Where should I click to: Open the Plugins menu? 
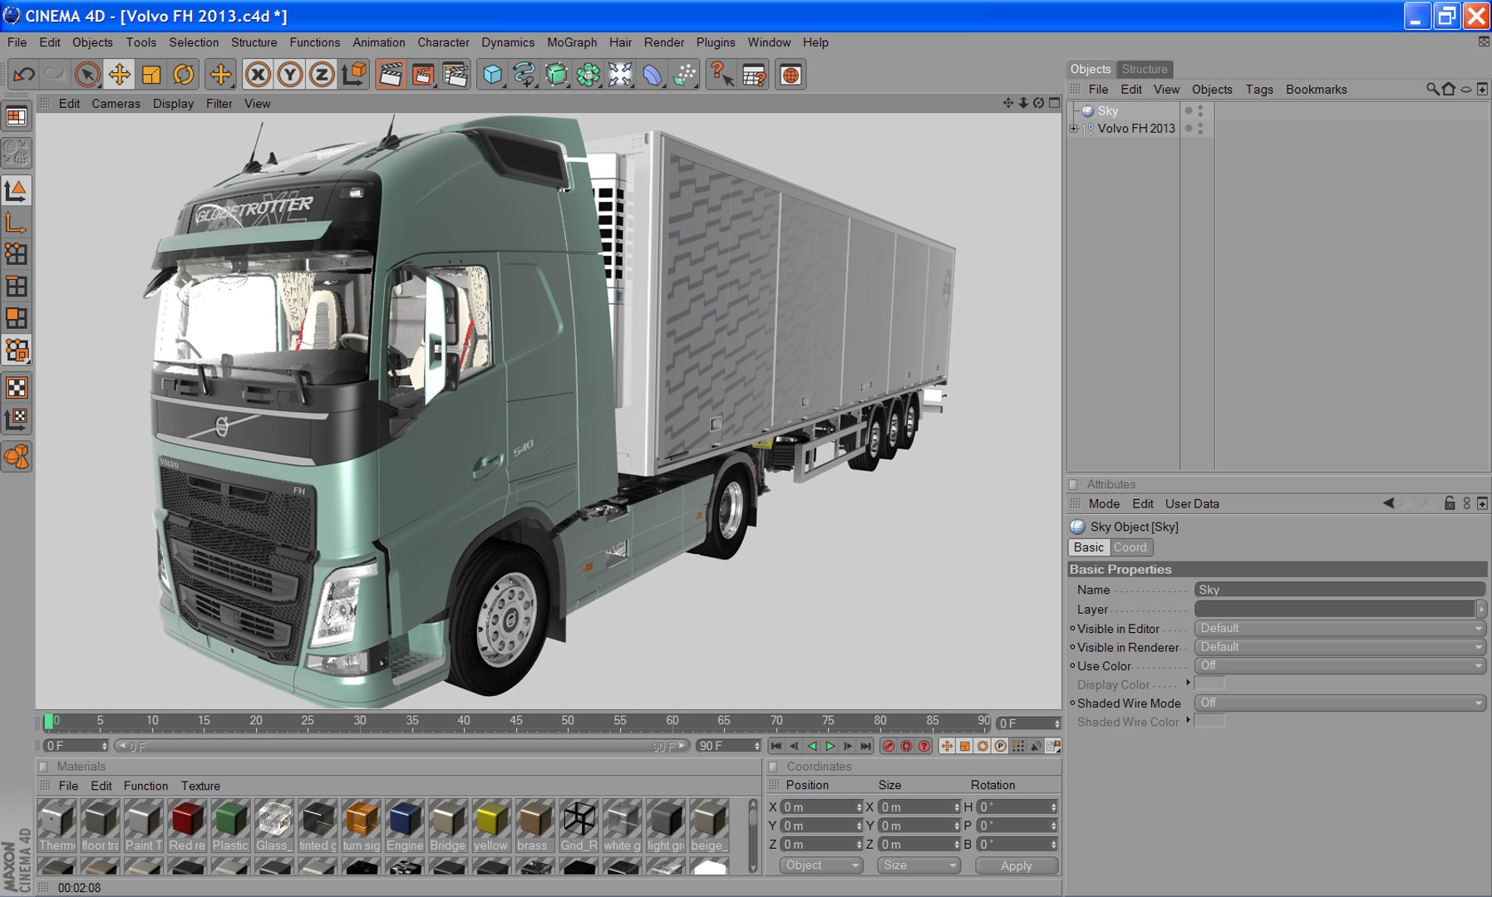point(716,42)
